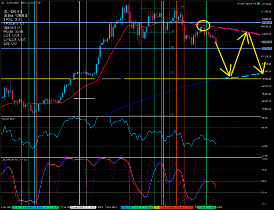This screenshot has height=210, width=274.
Task: Click the RSI(18) indicator label
Action: [x=9, y=119]
